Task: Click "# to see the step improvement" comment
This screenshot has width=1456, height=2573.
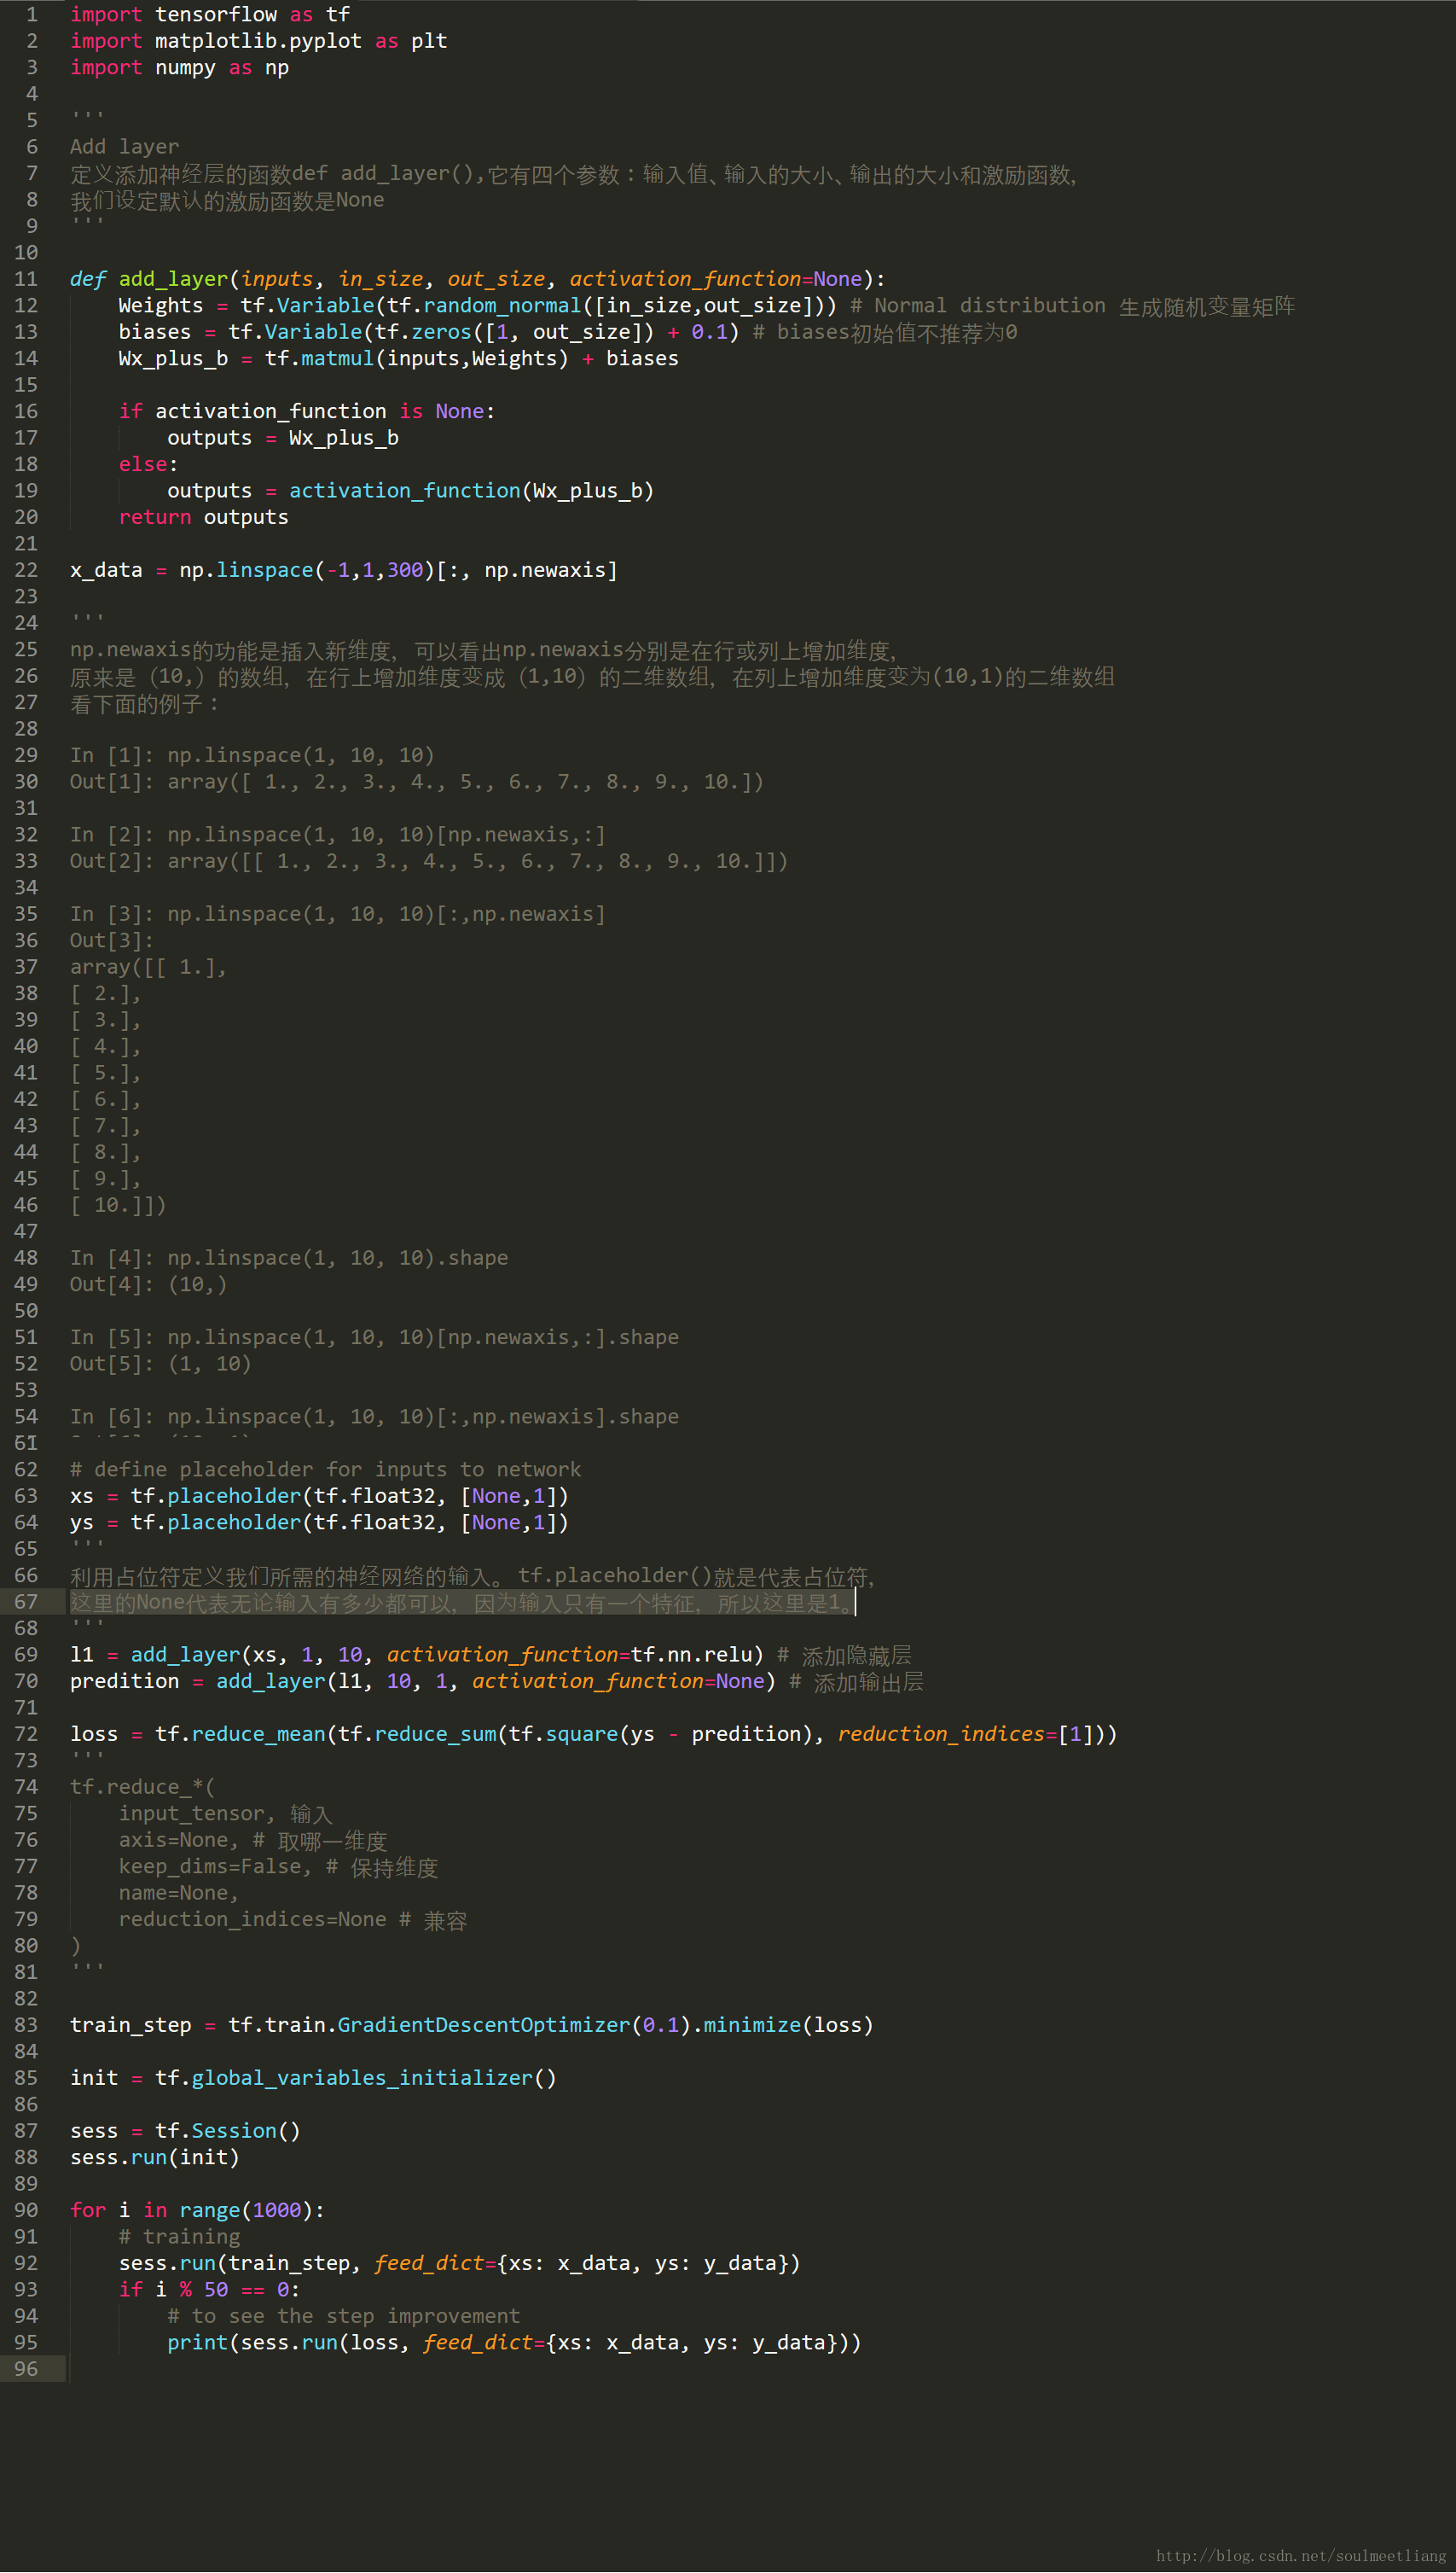Action: [x=344, y=2317]
